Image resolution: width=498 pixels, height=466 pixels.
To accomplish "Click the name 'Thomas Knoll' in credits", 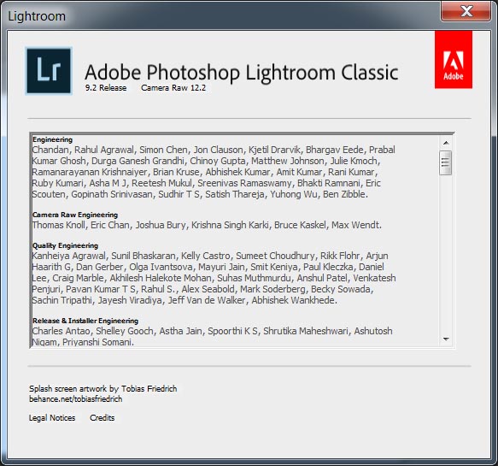I will coord(59,225).
